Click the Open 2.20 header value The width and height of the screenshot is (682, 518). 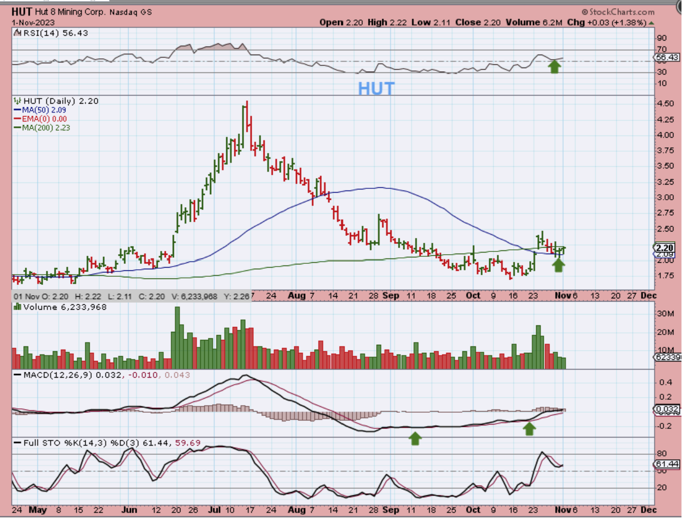341,22
